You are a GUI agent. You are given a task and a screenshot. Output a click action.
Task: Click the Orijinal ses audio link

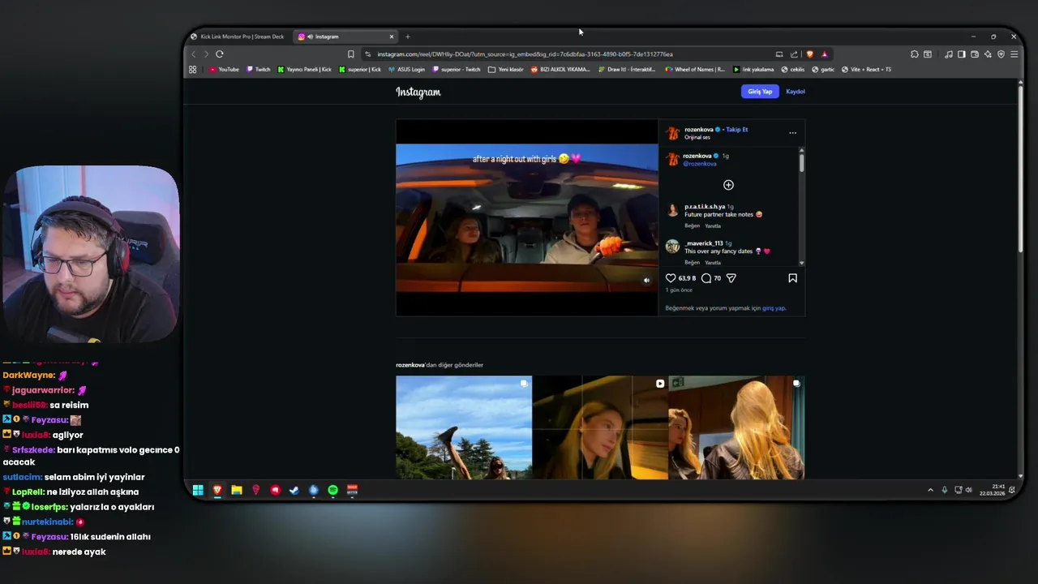697,137
